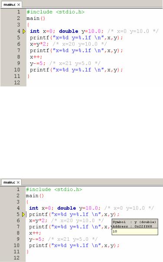Click 'x=y*2;' on line 6 of upper editor
Image resolution: width=163 pixels, height=262 pixels.
click(x=39, y=44)
